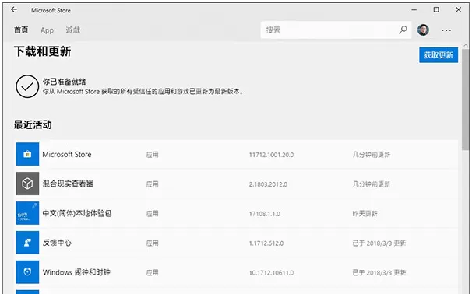Click version 10.1712.10611.0

point(271,273)
